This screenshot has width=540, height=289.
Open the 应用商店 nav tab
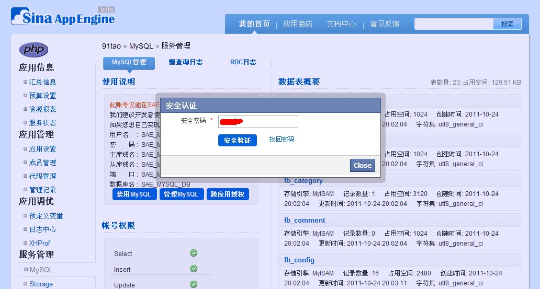(298, 24)
